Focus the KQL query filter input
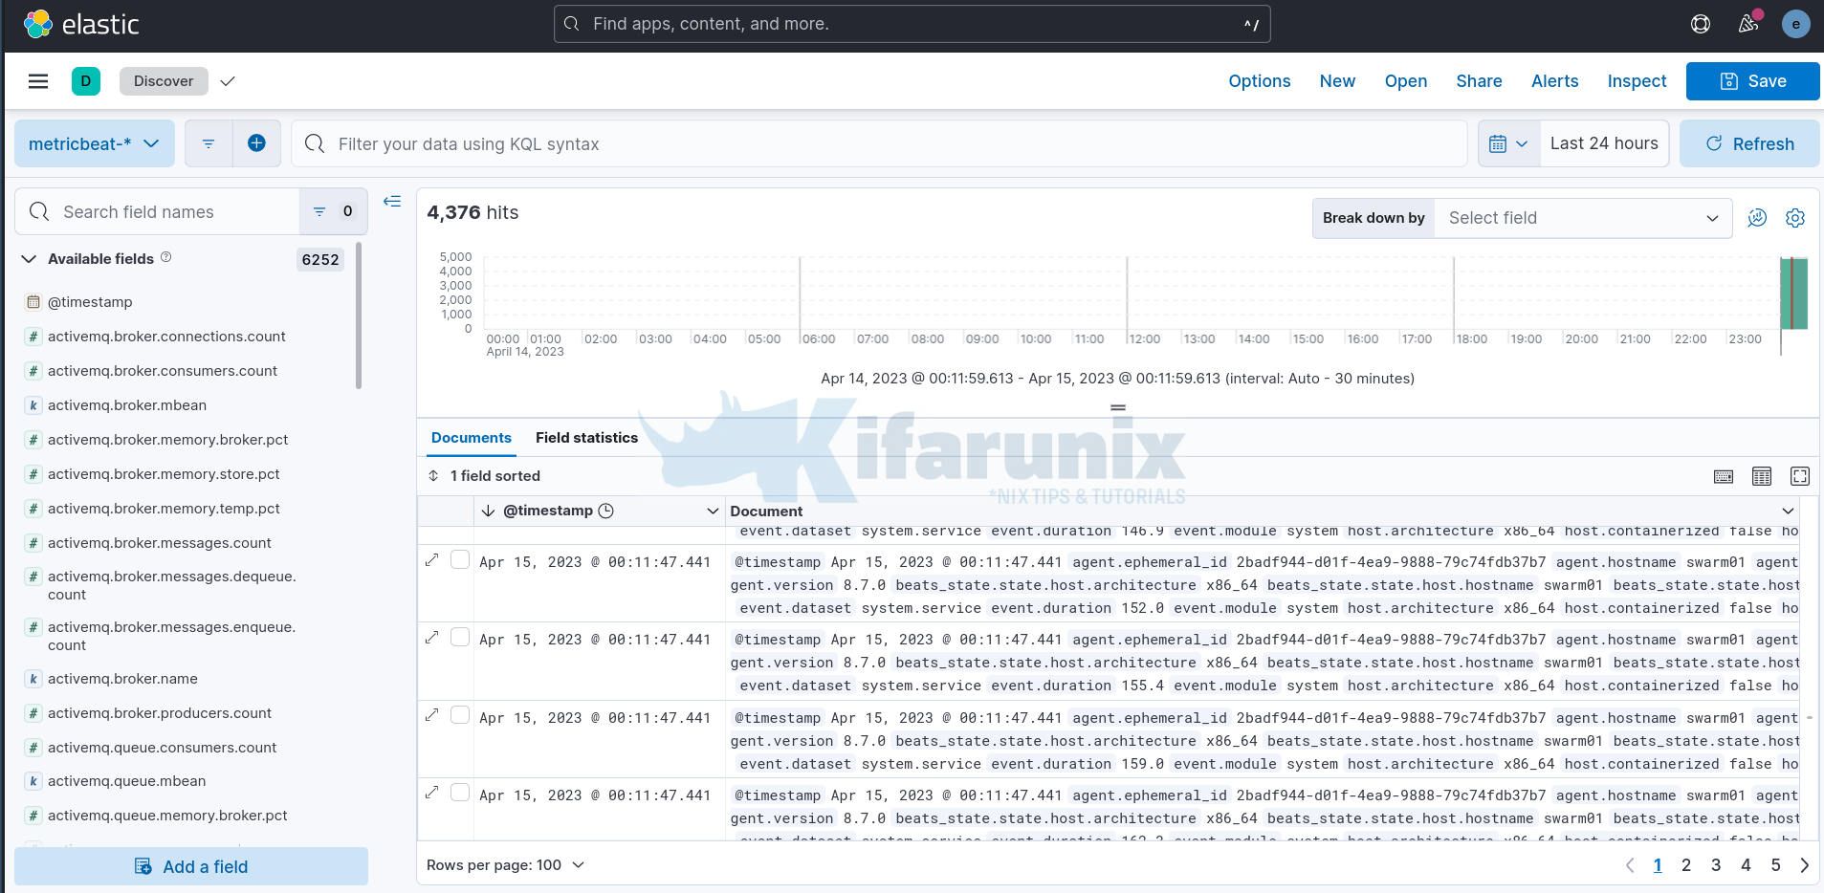 coord(879,143)
